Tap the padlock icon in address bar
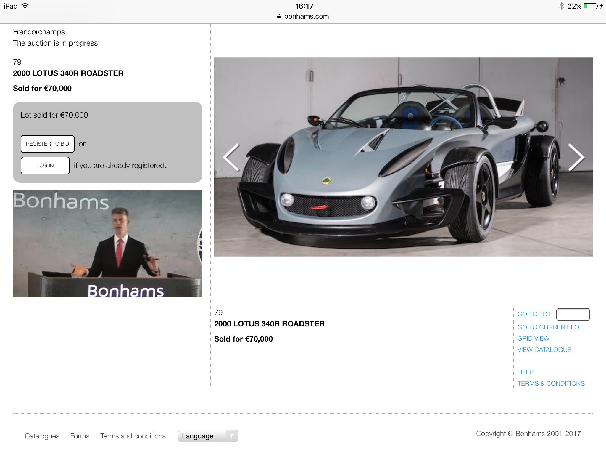 [x=279, y=16]
